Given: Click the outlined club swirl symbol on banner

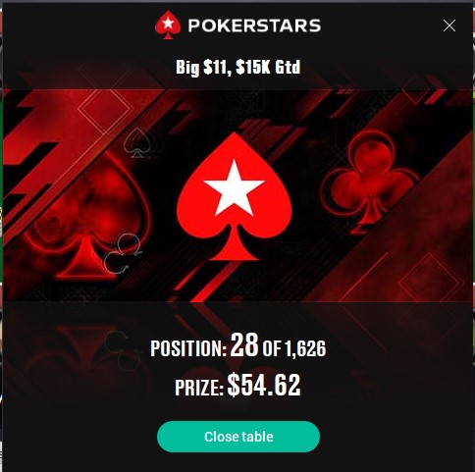Looking at the screenshot, I should coord(123,253).
